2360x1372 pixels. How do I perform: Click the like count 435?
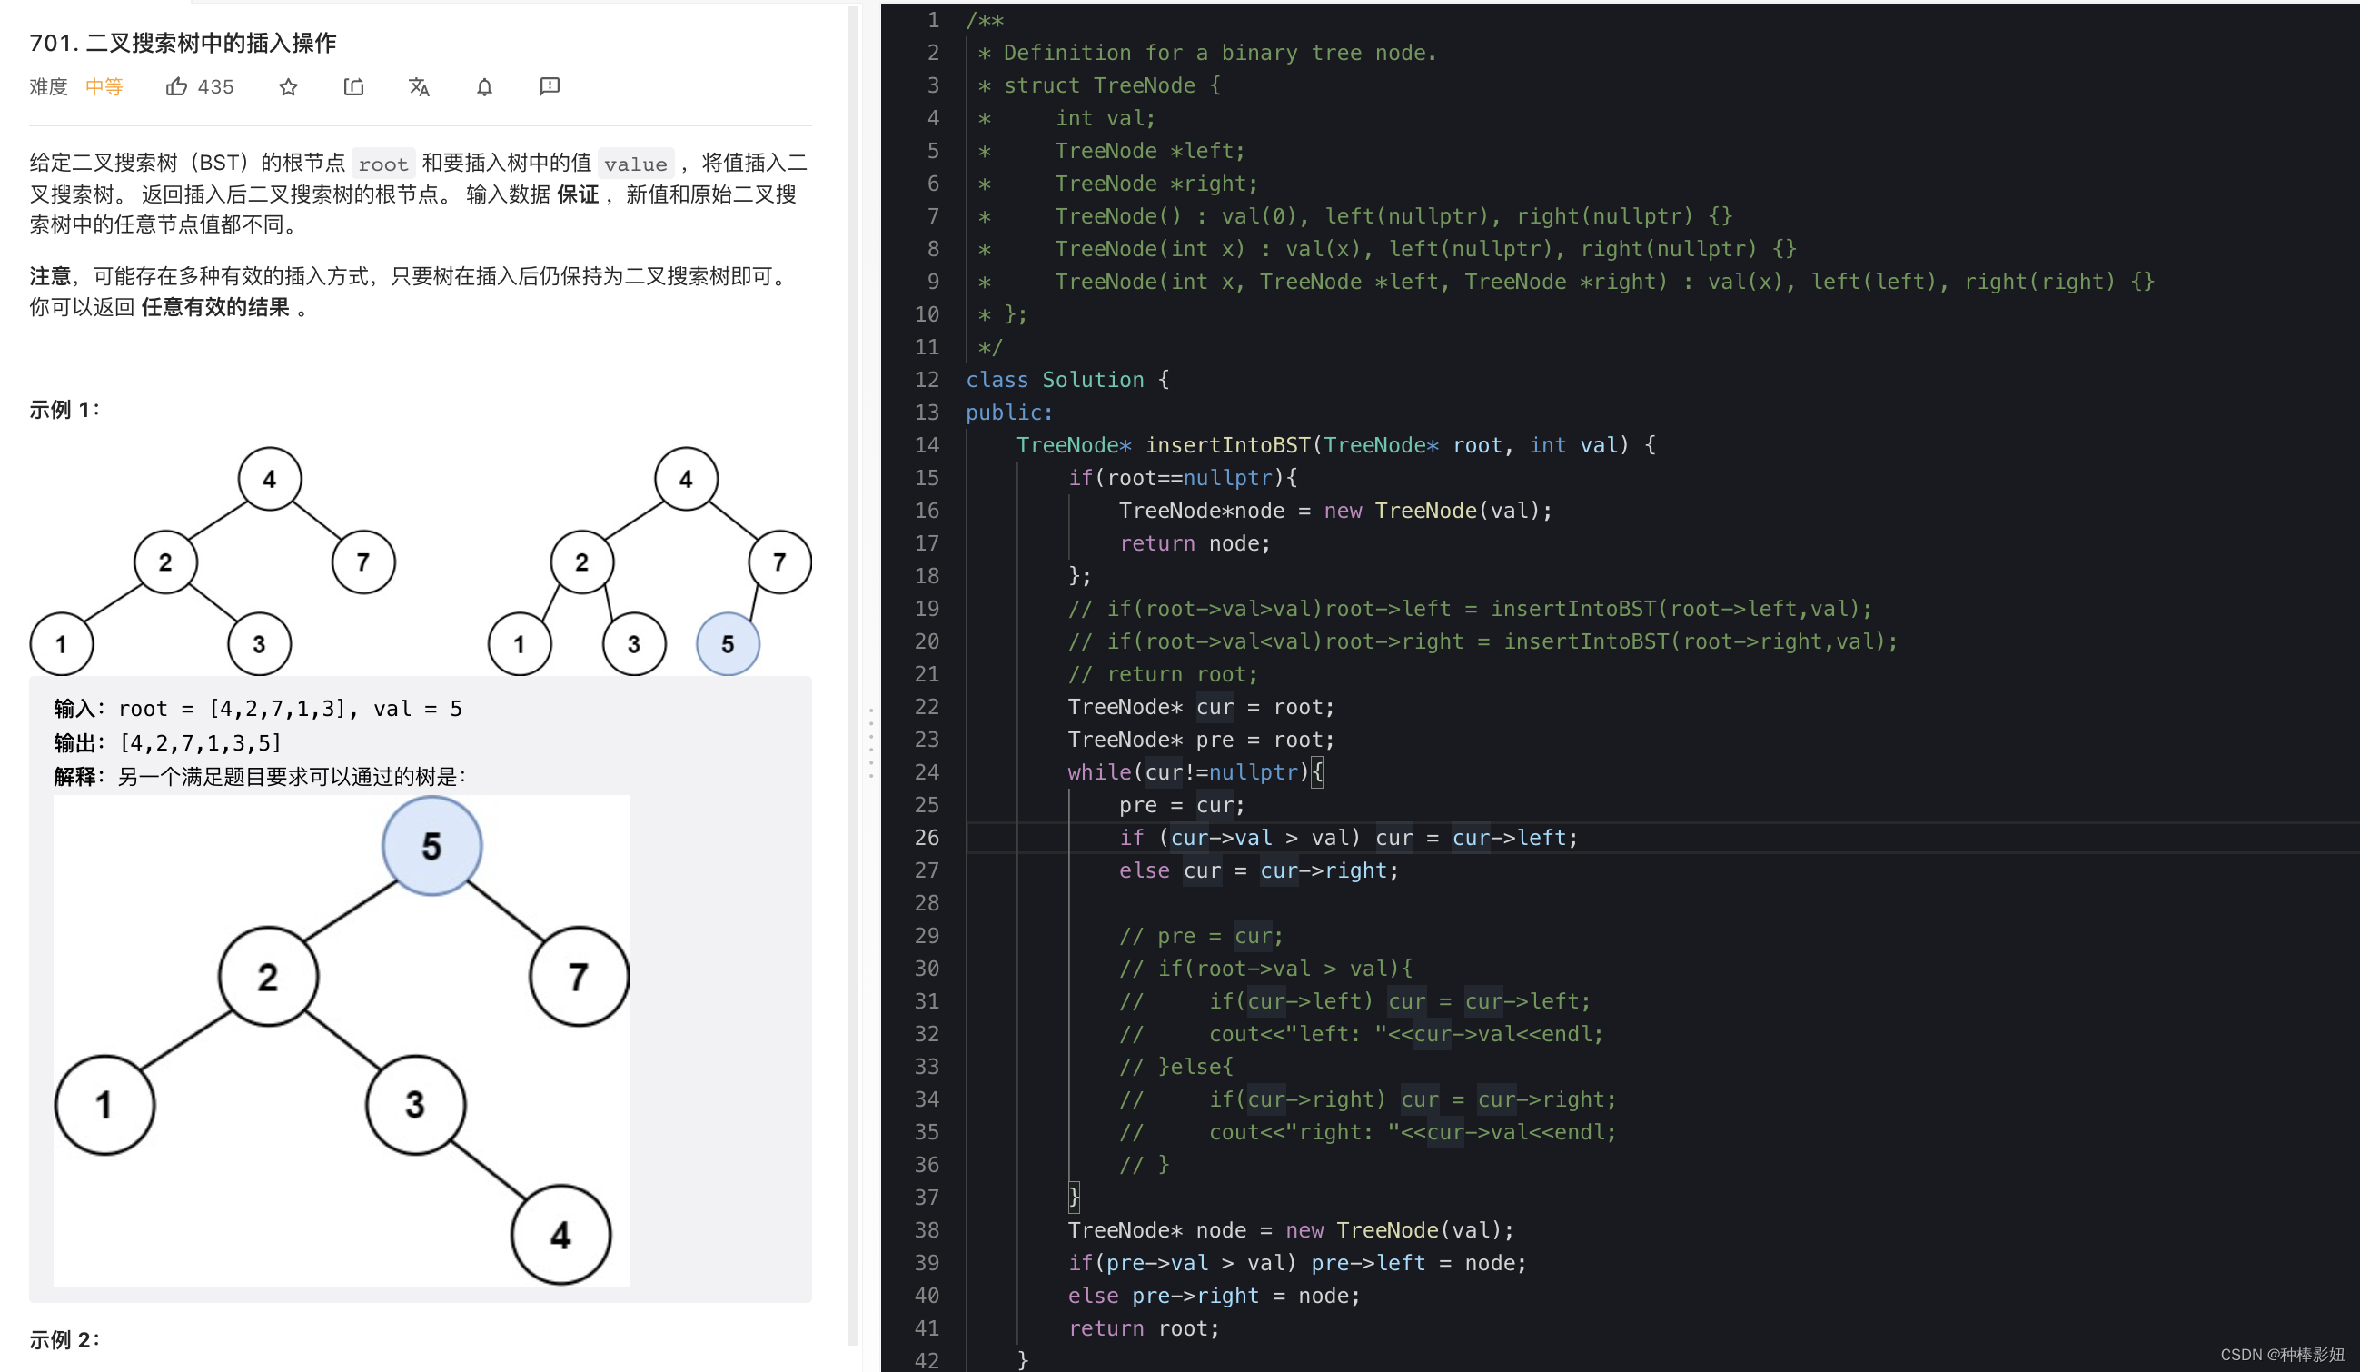(x=215, y=87)
